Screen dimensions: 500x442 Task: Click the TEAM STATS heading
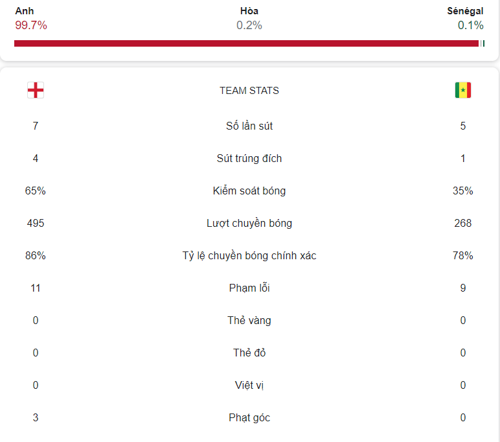pos(249,91)
